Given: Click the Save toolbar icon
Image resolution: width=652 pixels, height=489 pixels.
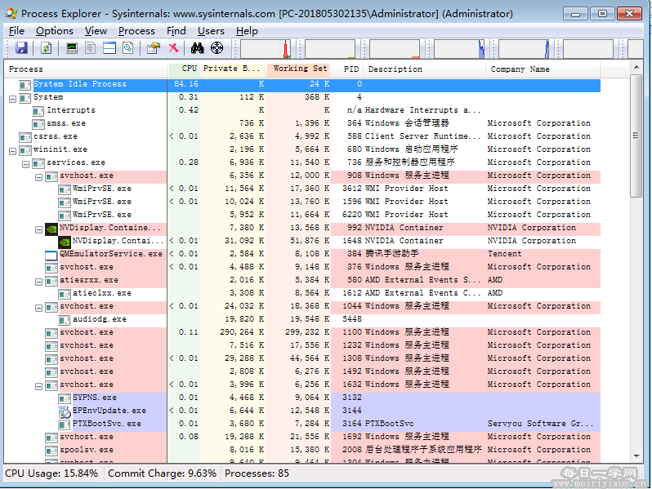Looking at the screenshot, I should (x=21, y=48).
